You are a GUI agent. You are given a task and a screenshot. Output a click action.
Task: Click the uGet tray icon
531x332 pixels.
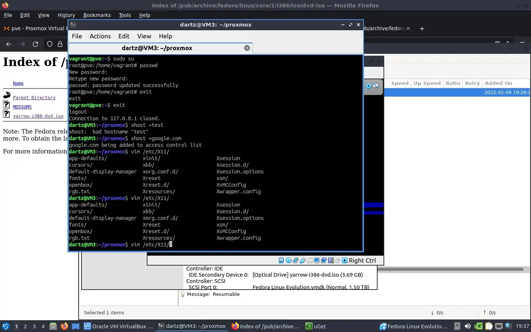click(479, 326)
